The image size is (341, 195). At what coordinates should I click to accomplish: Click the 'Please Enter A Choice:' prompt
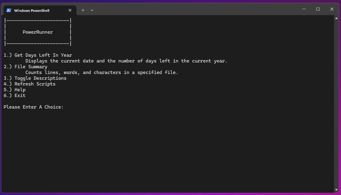pyautogui.click(x=33, y=107)
